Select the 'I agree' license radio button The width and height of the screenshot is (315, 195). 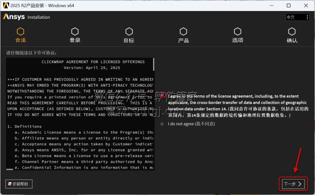pyautogui.click(x=162, y=95)
